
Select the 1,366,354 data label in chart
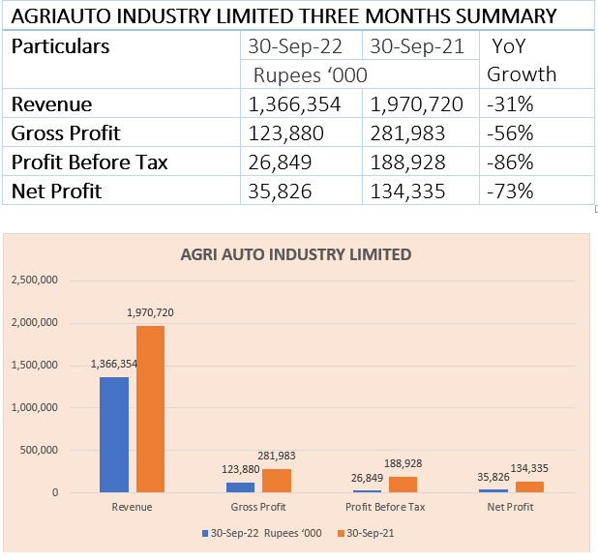[114, 364]
